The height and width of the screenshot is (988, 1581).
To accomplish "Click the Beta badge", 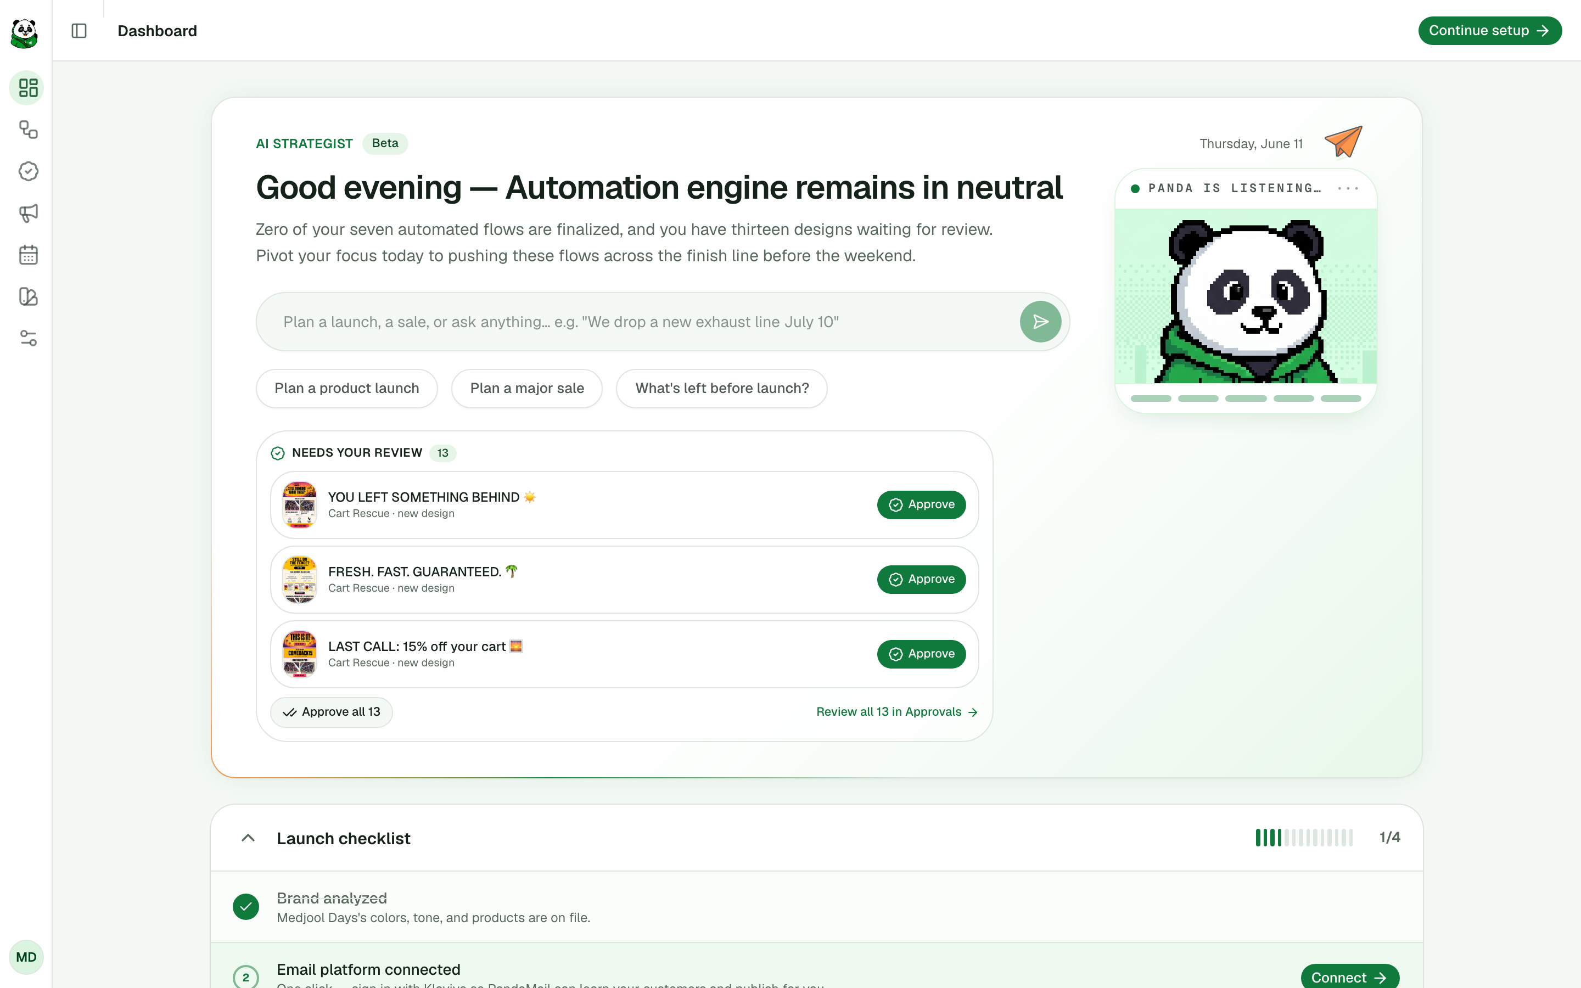I will [385, 143].
